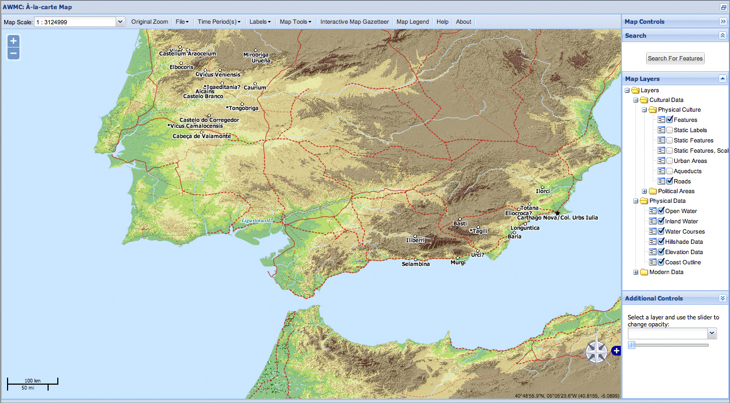
Task: Collapse the Map Controls side panel
Action: coord(723,22)
